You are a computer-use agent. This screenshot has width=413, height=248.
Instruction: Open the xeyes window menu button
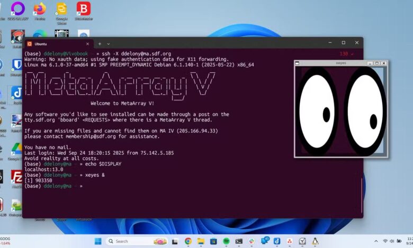pos(297,63)
